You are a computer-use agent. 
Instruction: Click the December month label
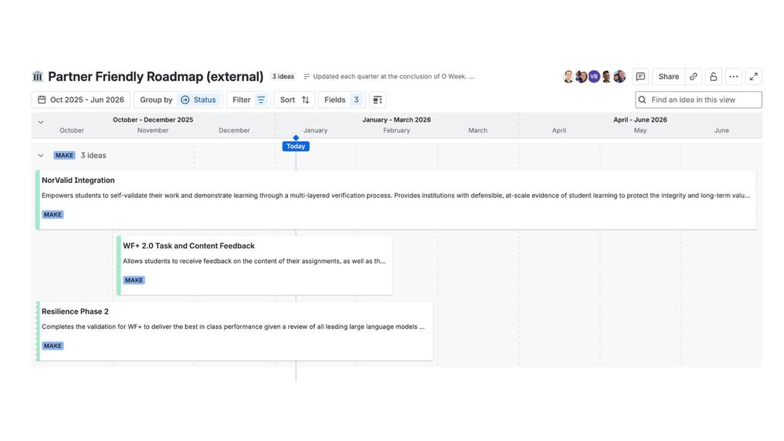tap(234, 130)
